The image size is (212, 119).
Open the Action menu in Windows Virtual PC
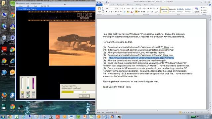(21, 6)
